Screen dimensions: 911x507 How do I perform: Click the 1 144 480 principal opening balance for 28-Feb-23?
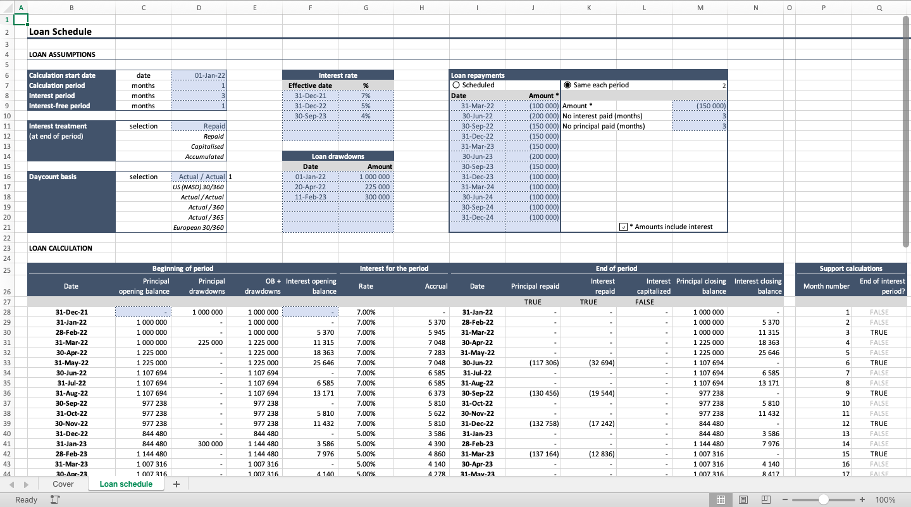pos(144,454)
